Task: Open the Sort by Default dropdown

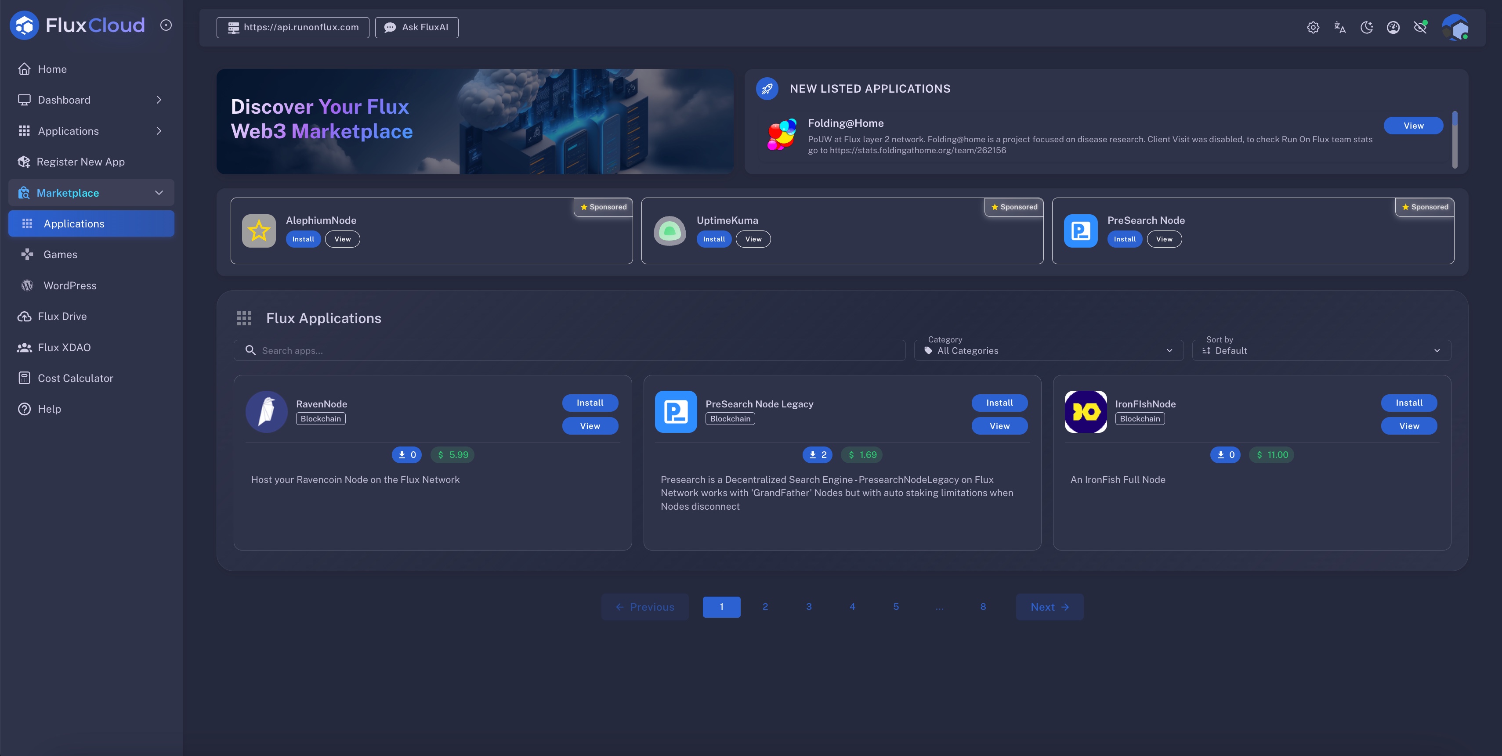Action: pyautogui.click(x=1321, y=350)
